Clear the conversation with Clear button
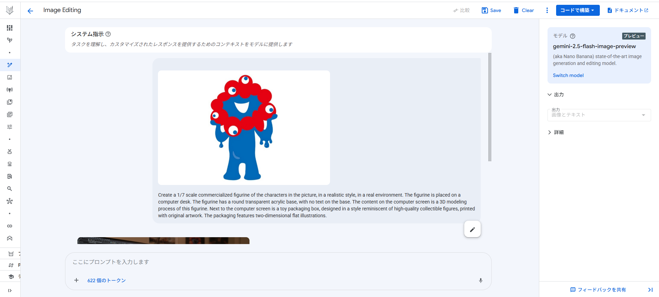 click(x=523, y=10)
